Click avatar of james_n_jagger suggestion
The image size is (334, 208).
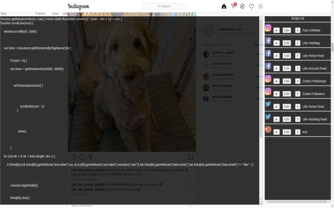pyautogui.click(x=206, y=54)
